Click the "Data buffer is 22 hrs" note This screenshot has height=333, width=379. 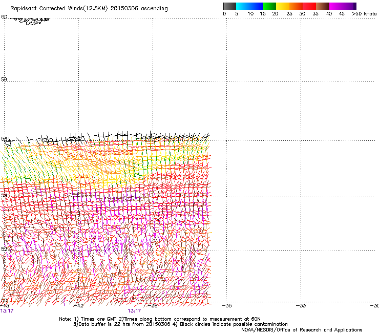122,324
